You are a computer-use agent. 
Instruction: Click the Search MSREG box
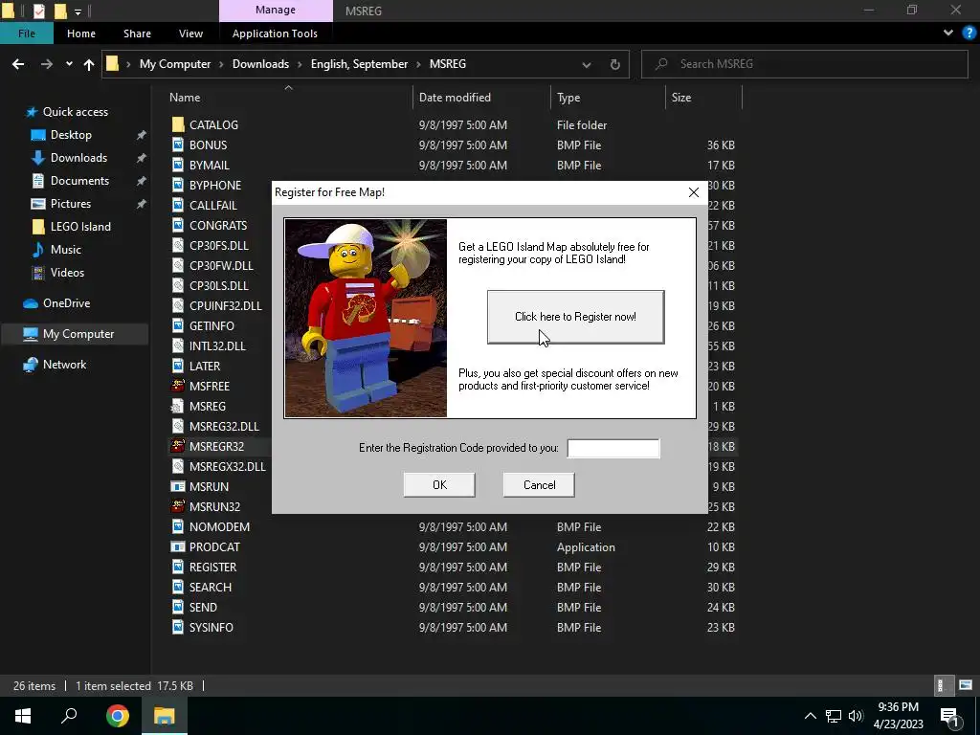[x=804, y=64]
